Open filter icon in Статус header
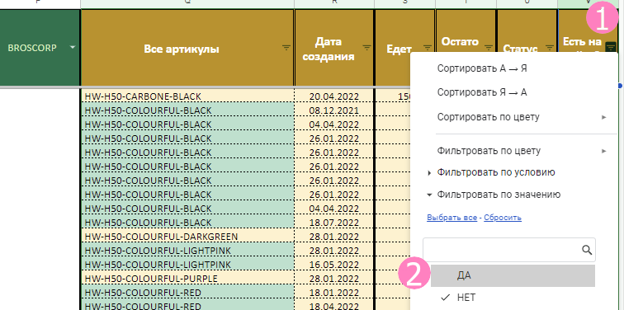The image size is (624, 310). tap(550, 48)
